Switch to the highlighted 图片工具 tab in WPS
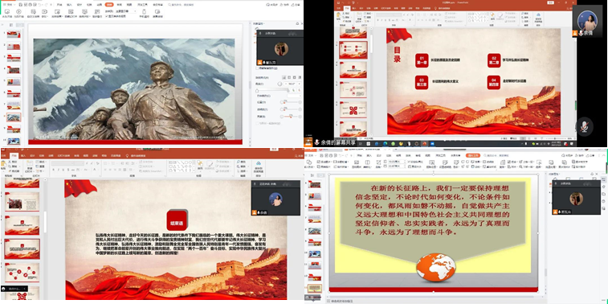This screenshot has width=608, height=304. 473,155
